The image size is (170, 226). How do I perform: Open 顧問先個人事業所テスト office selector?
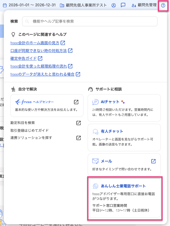86,5
